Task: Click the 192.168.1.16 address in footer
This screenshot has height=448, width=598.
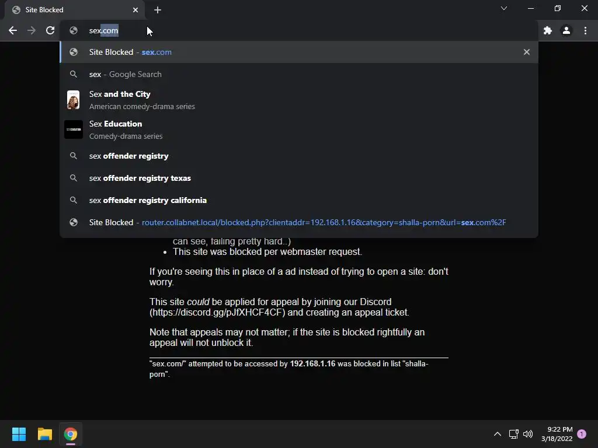Action: (312, 364)
